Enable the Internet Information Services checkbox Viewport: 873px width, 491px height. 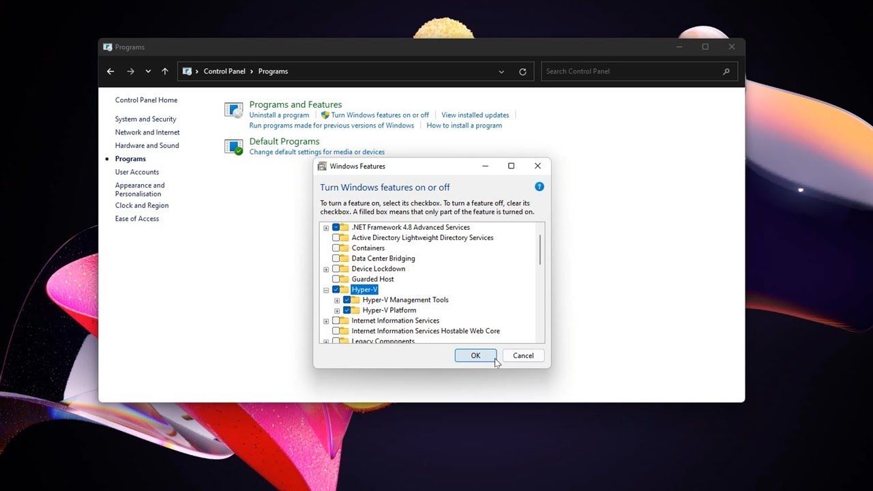pyautogui.click(x=336, y=321)
